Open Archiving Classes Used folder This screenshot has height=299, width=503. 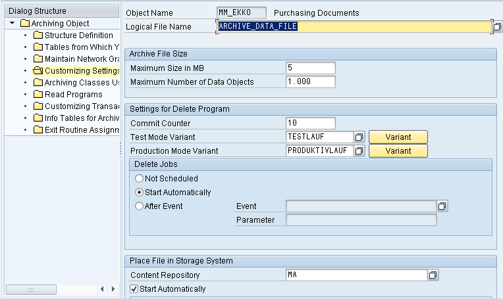pyautogui.click(x=82, y=83)
